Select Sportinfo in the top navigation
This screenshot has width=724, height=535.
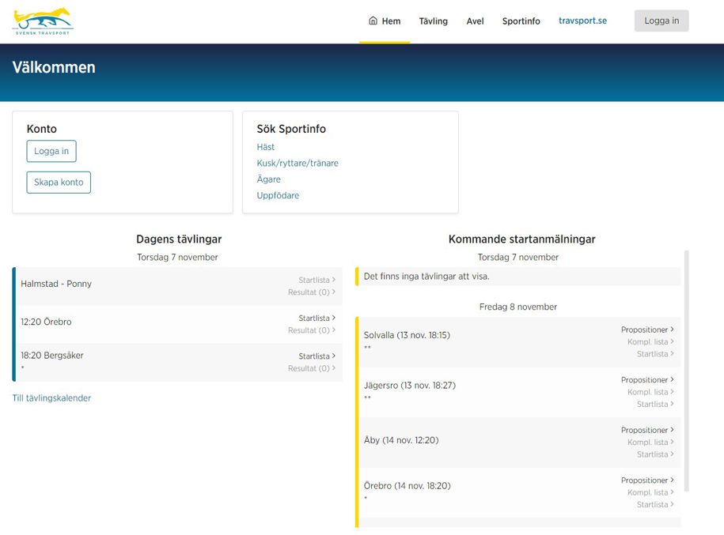click(521, 21)
